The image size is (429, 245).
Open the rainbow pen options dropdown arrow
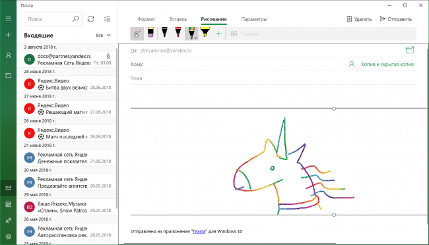[195, 38]
